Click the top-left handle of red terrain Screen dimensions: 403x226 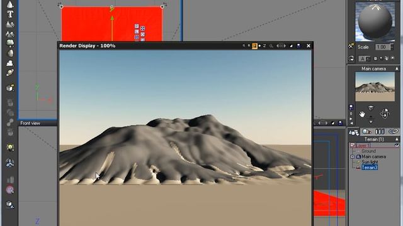pos(62,7)
